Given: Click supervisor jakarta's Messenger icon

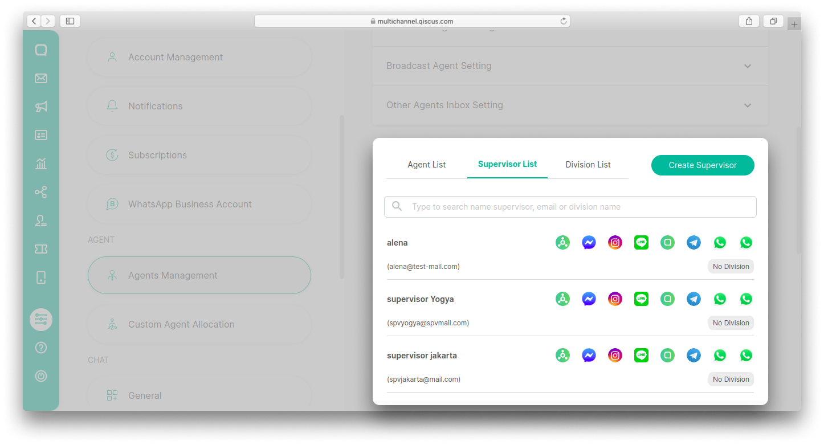Looking at the screenshot, I should [589, 356].
